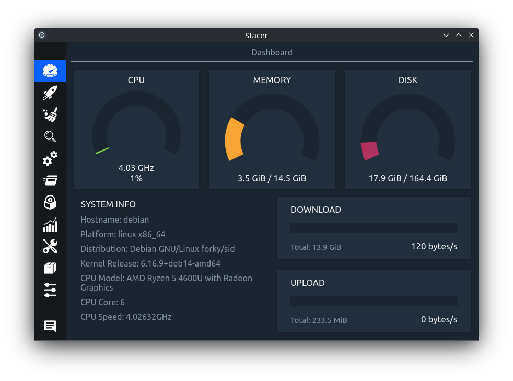Click the SYSTEM INFO heading

(108, 204)
